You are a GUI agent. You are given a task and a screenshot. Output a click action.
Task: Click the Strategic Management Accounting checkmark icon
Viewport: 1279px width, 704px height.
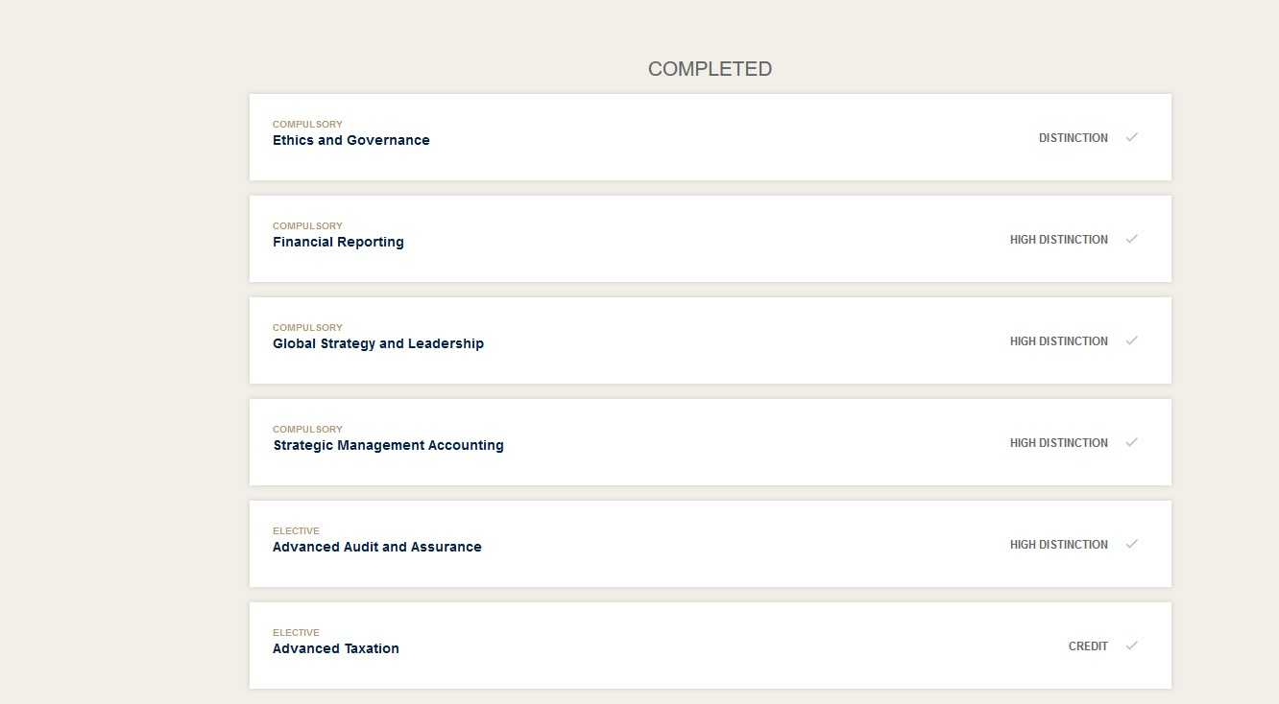[x=1132, y=442]
